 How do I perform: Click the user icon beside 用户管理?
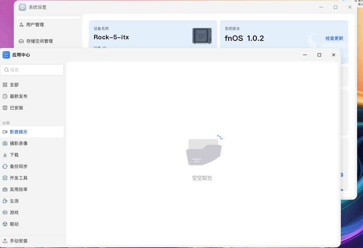click(21, 25)
